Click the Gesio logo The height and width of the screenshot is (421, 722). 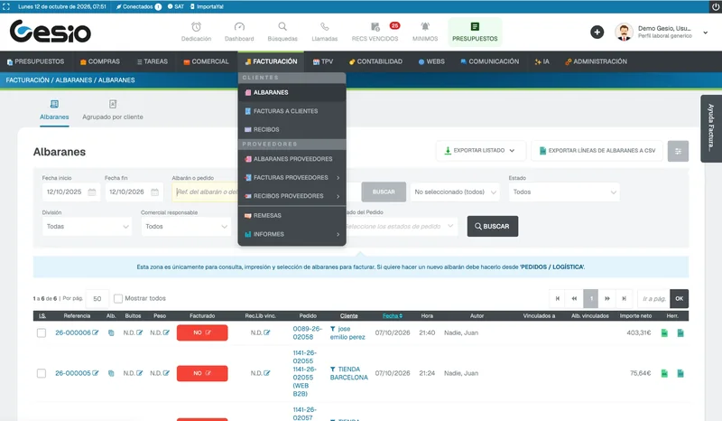click(51, 32)
